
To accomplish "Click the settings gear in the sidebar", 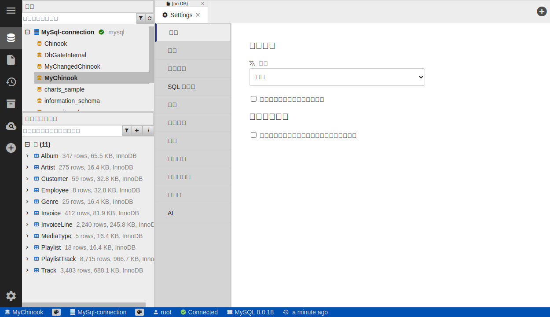I will [11, 296].
